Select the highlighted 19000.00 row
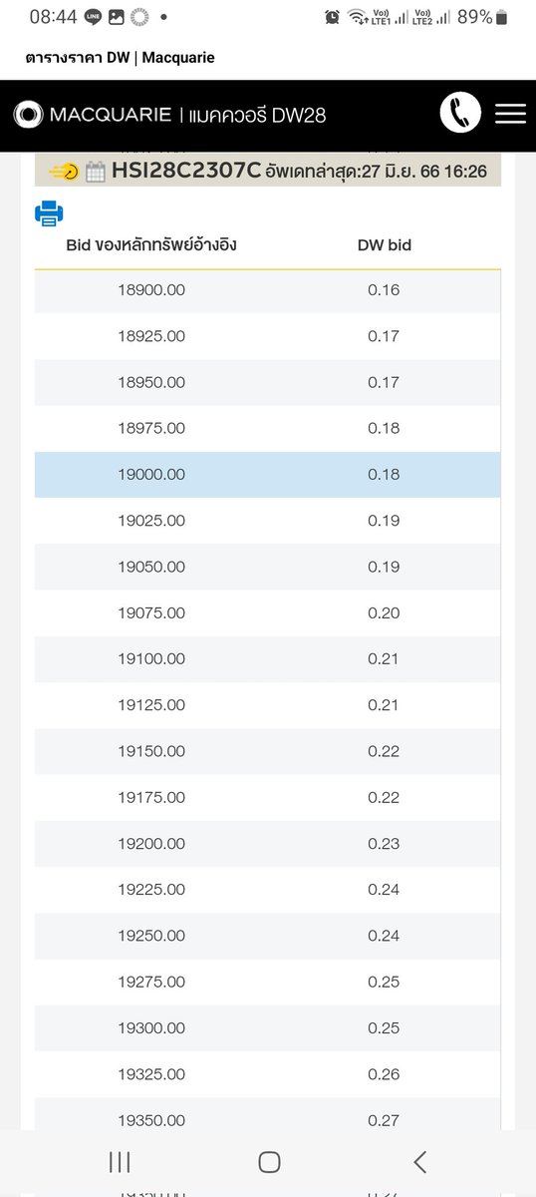The image size is (536, 1197). coord(268,475)
